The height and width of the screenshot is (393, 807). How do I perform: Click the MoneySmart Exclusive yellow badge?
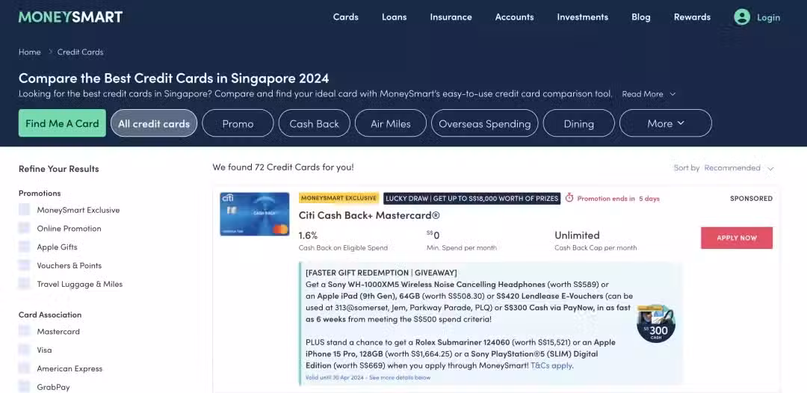[338, 198]
